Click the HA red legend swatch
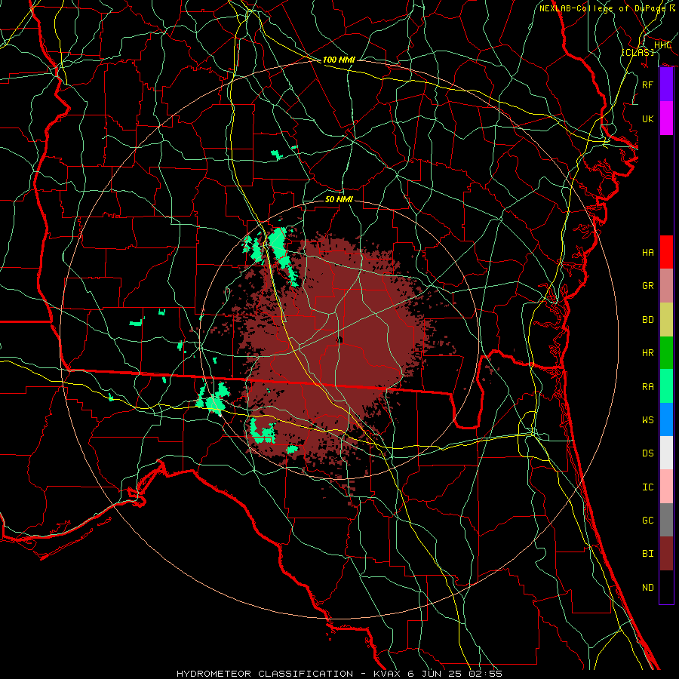This screenshot has width=679, height=679. 666,252
